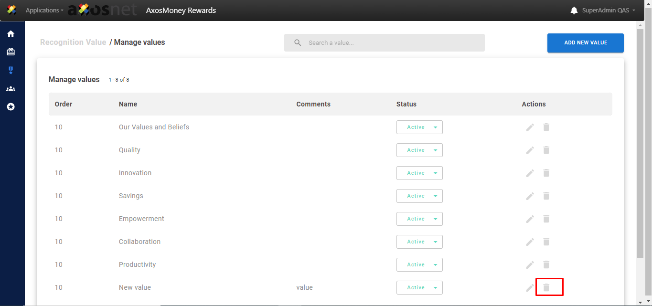Click the star circle icon in sidebar
The width and height of the screenshot is (652, 306).
11,107
